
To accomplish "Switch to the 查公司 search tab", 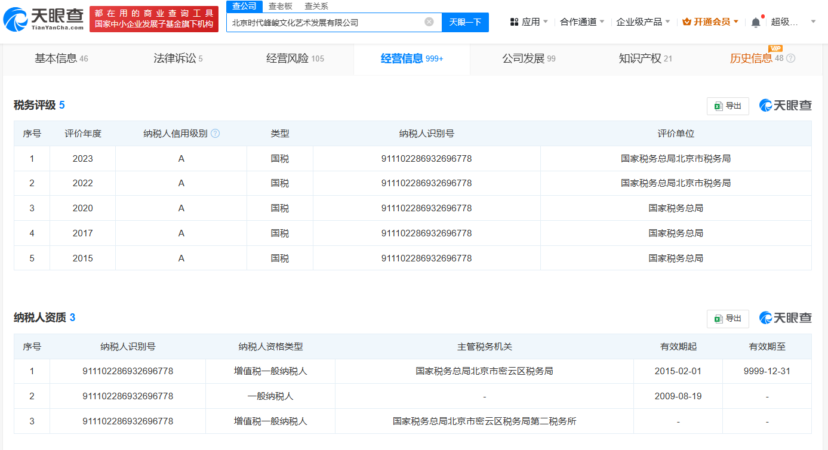I will point(244,6).
